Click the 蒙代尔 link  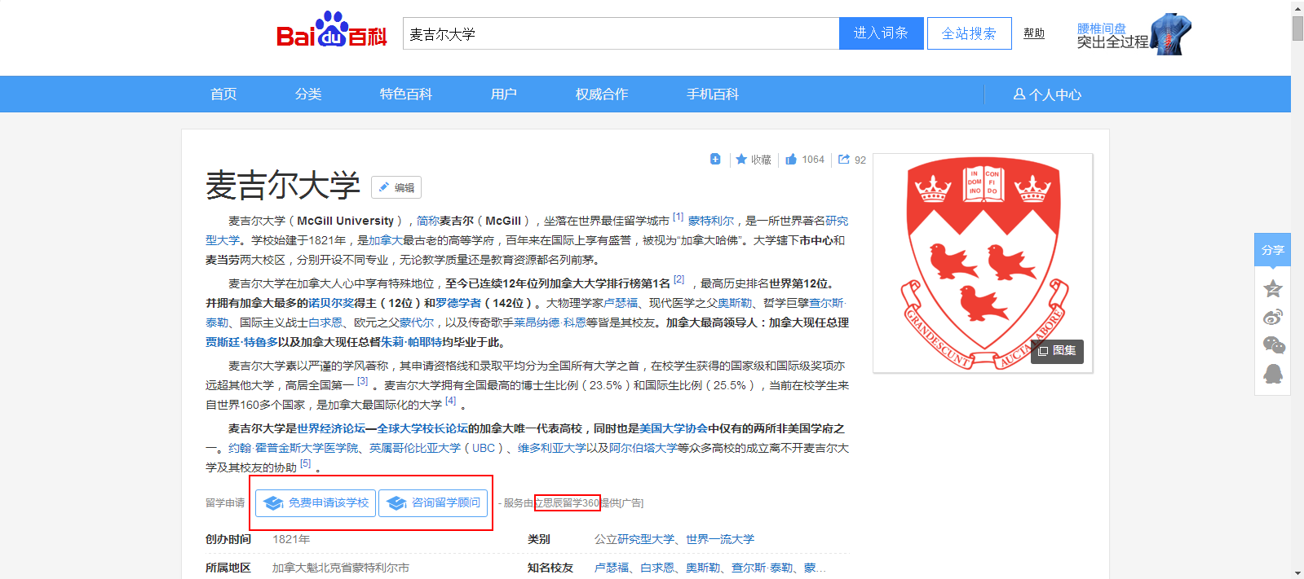[x=417, y=322]
